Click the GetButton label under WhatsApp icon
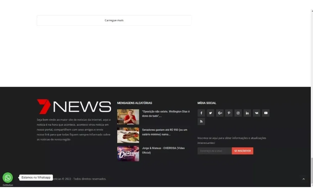Screen dimensions: 313x188 tap(8, 185)
